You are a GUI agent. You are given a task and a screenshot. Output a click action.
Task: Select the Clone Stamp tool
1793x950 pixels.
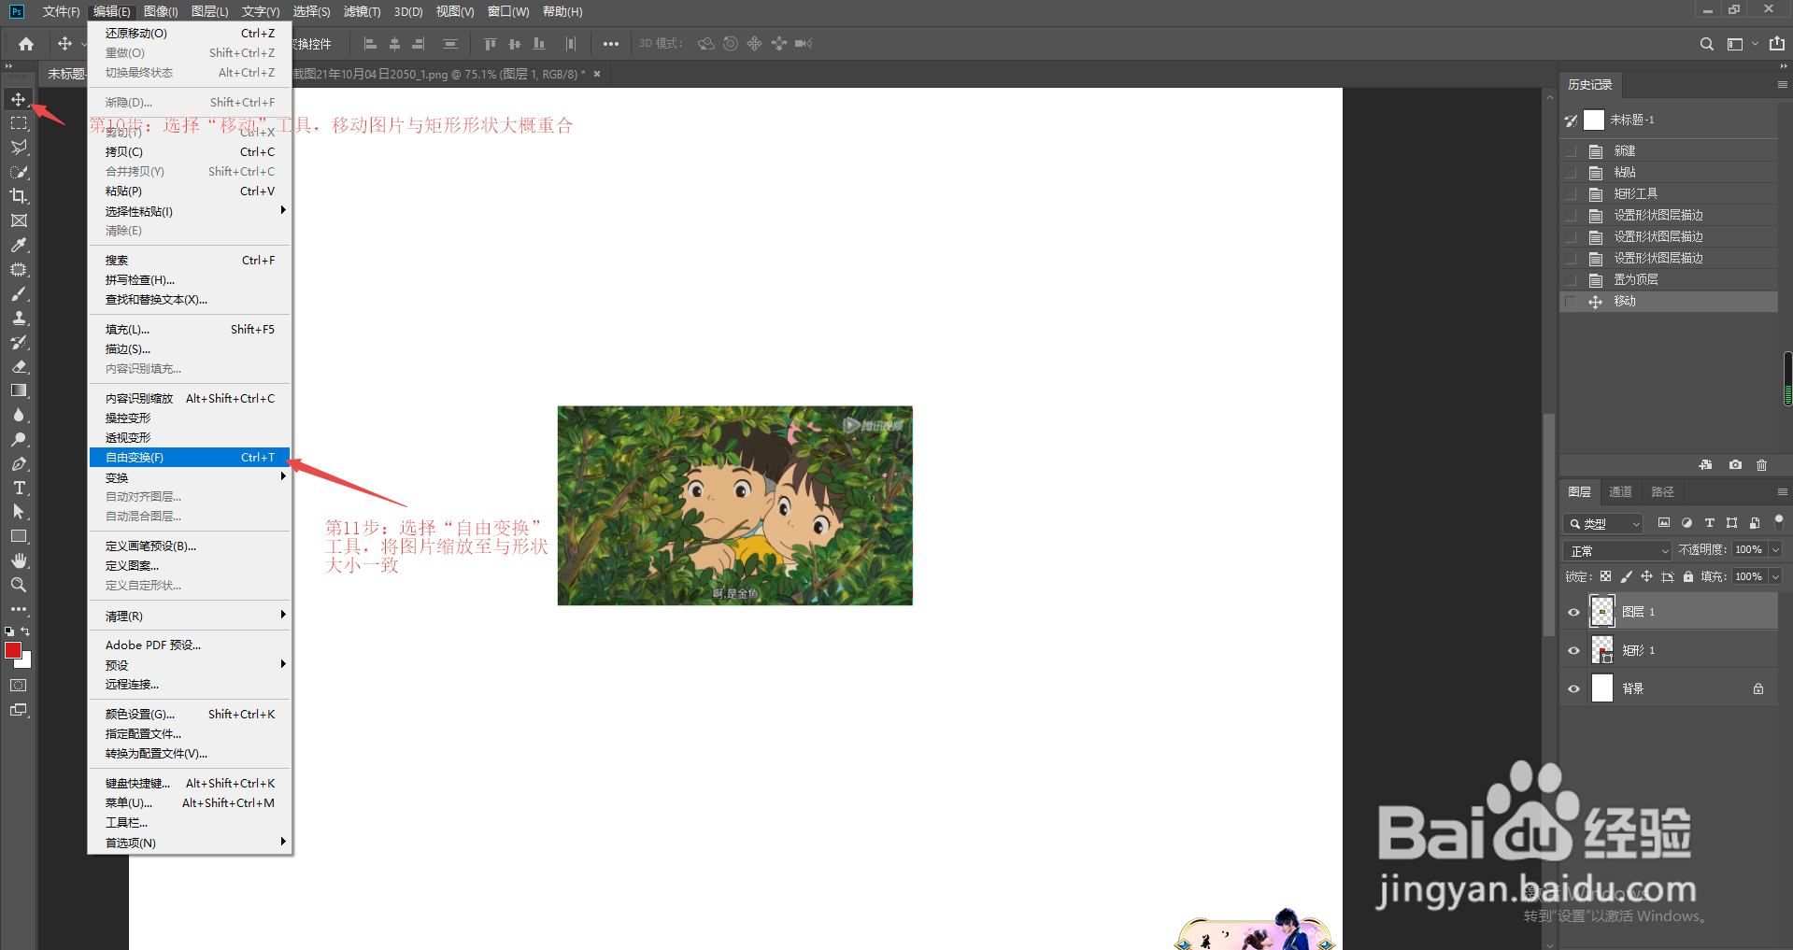click(19, 319)
